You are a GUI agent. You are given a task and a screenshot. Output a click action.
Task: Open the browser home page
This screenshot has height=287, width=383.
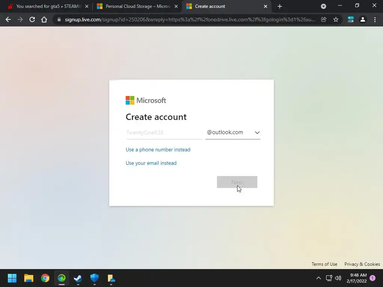point(44,19)
